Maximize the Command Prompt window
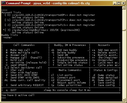This screenshot has height=103, width=127. (x=119, y=3)
